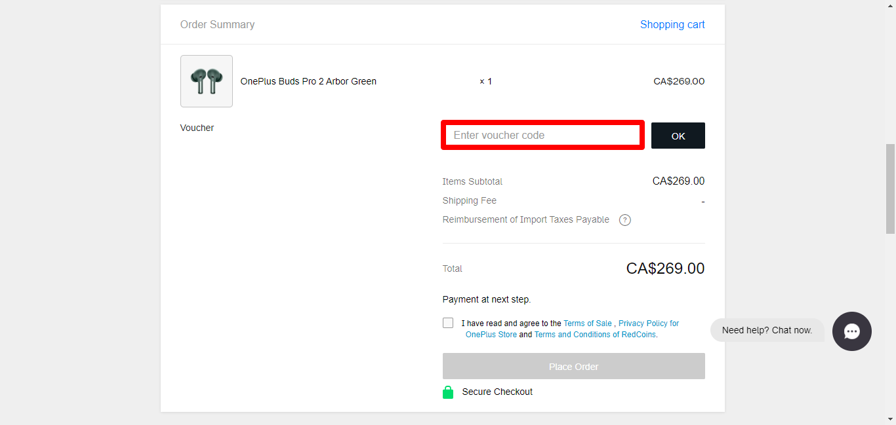Viewport: 896px width, 425px height.
Task: Click the OnePlus Buds Pro 2 product thumbnail
Action: 207,81
